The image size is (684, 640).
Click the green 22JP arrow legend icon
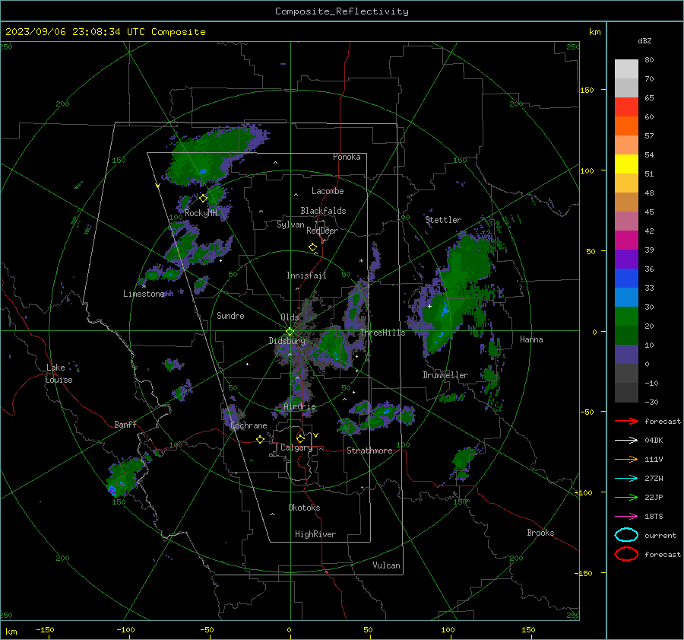[626, 497]
